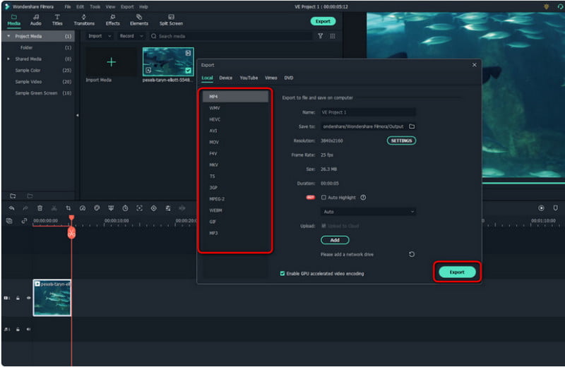Switch to the YouTube export tab
This screenshot has height=367, width=565.
coord(249,78)
